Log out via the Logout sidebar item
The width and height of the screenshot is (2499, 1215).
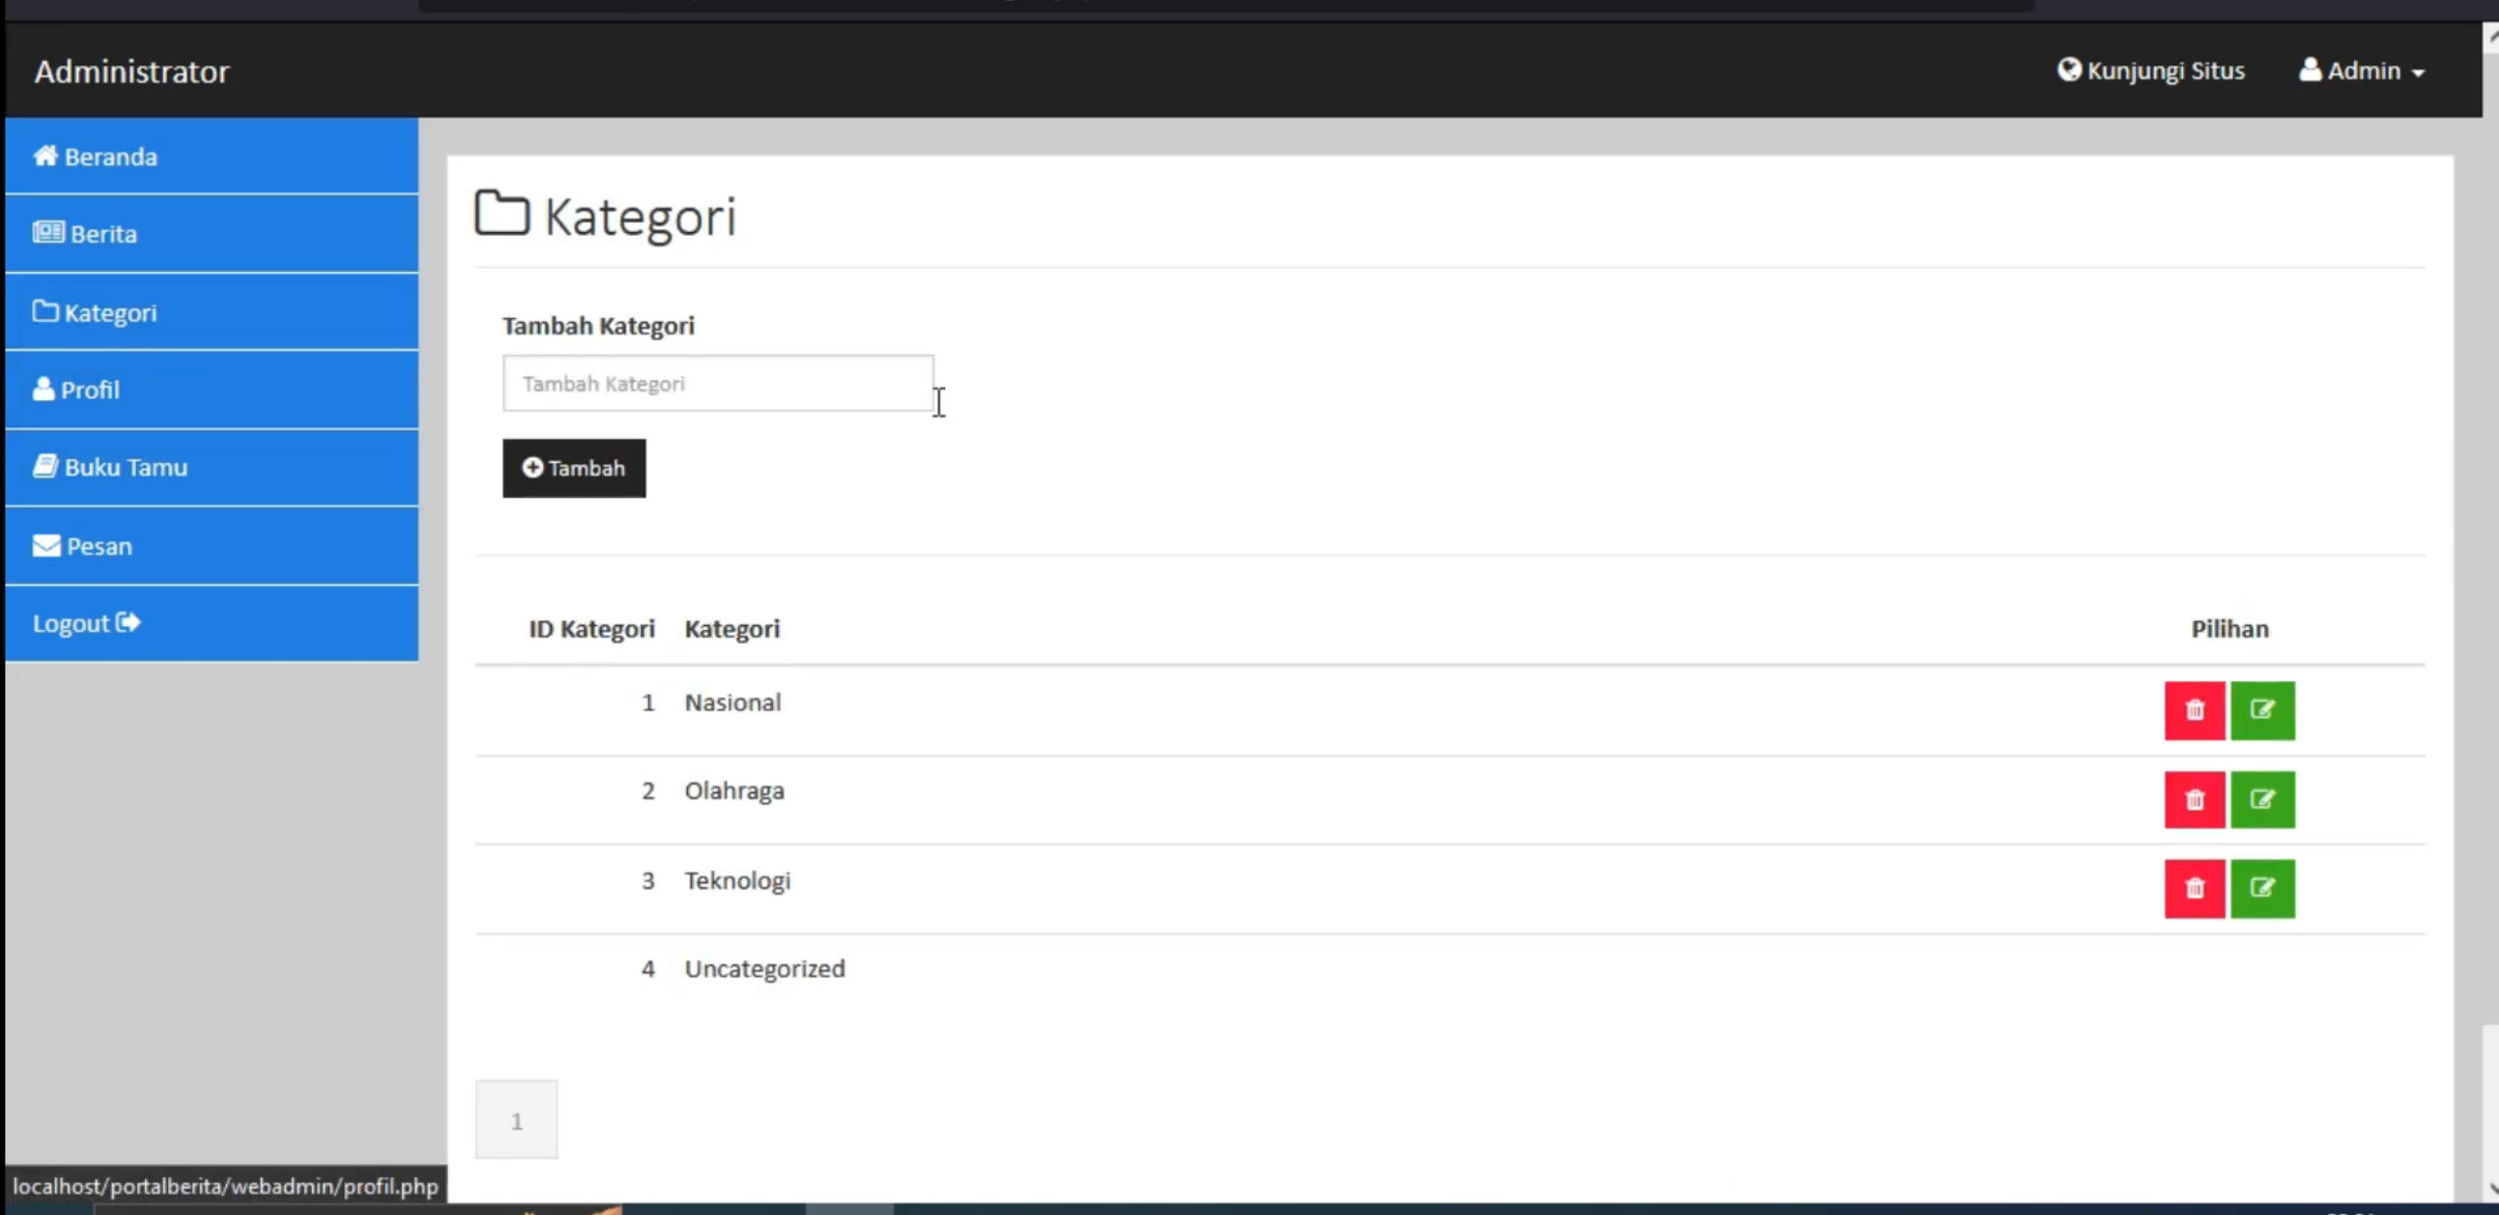tap(211, 623)
